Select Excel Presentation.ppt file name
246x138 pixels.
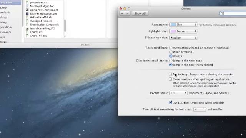point(43,14)
